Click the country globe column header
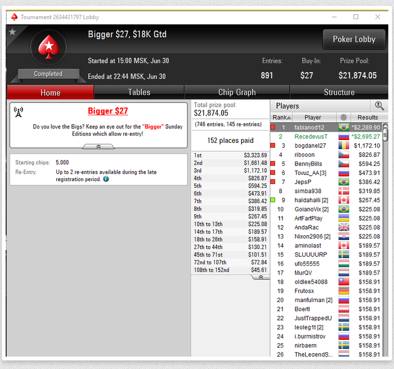 click(343, 118)
